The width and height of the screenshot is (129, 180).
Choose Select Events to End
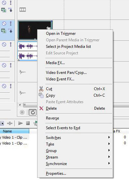click(x=75, y=128)
